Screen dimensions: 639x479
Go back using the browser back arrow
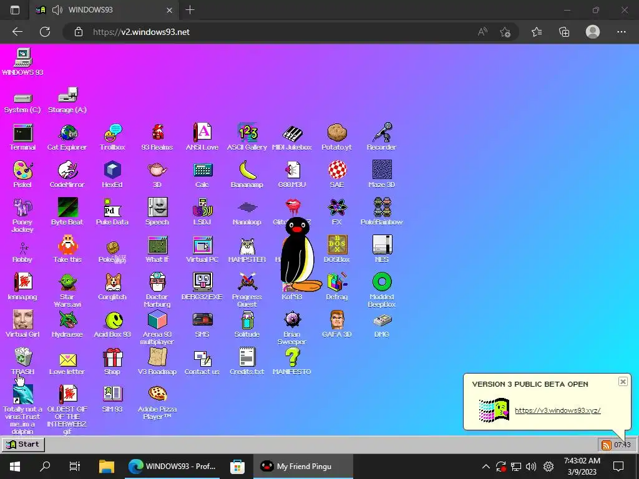[x=17, y=32]
